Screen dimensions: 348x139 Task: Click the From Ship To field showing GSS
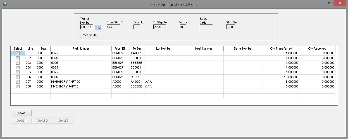113,27
